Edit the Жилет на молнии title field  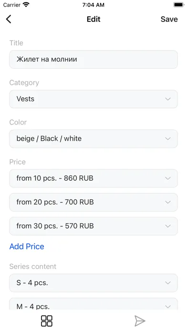(x=93, y=59)
